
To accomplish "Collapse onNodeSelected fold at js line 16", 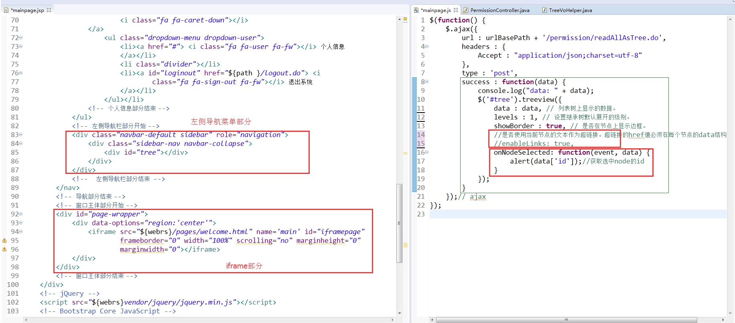I will click(x=427, y=152).
